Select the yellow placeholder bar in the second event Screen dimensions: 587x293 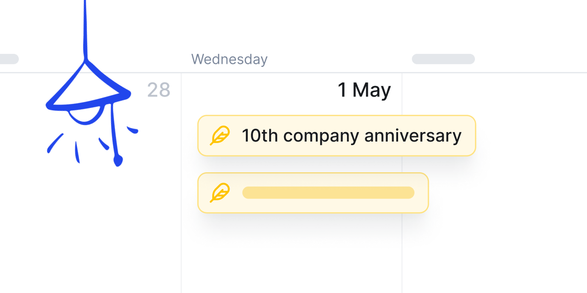pos(328,193)
